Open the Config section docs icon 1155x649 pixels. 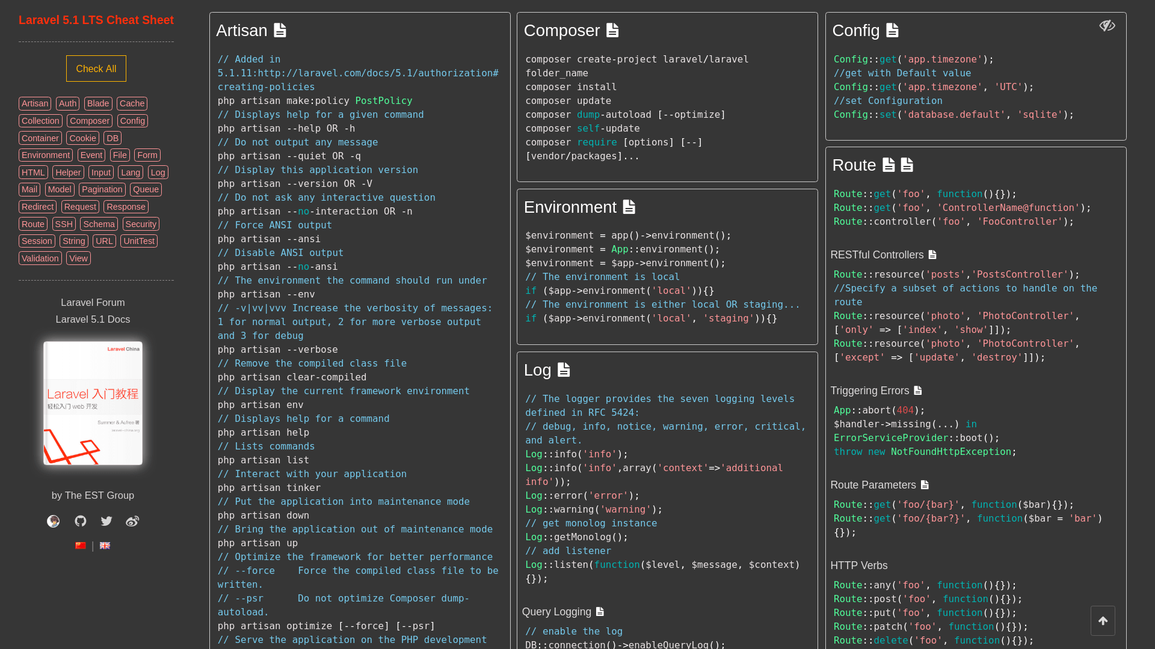pos(892,30)
